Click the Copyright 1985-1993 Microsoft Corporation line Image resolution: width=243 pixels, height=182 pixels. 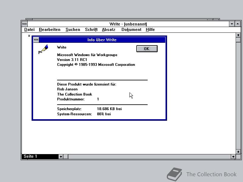96,65
